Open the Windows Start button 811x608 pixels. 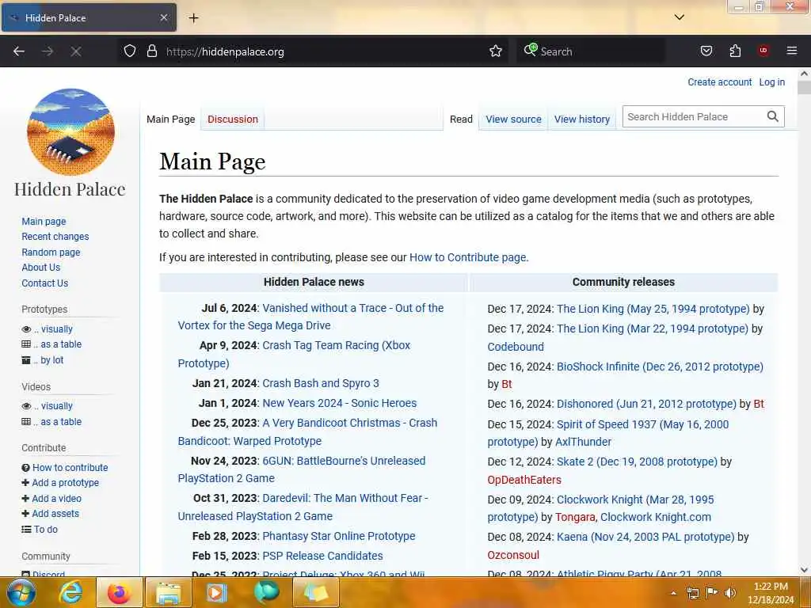[x=21, y=592]
